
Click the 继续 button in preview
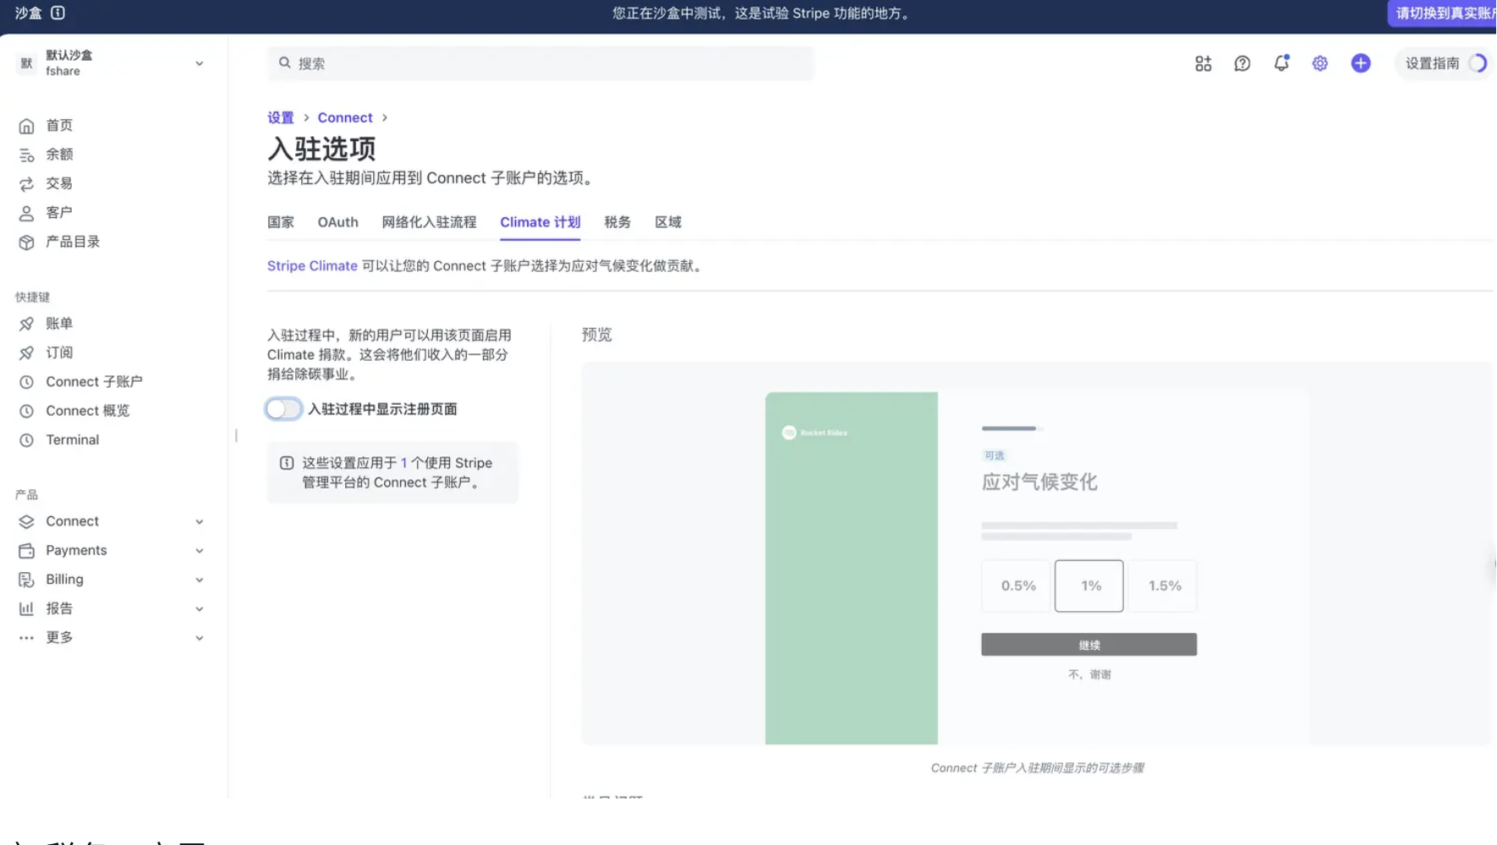[1089, 645]
